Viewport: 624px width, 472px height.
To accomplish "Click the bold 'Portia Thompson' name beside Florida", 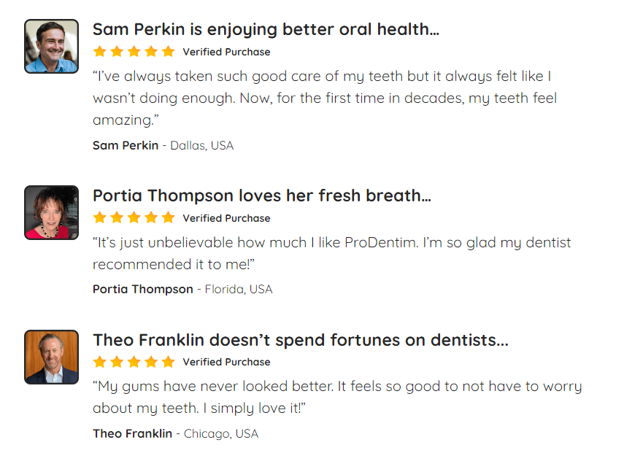I will (143, 289).
